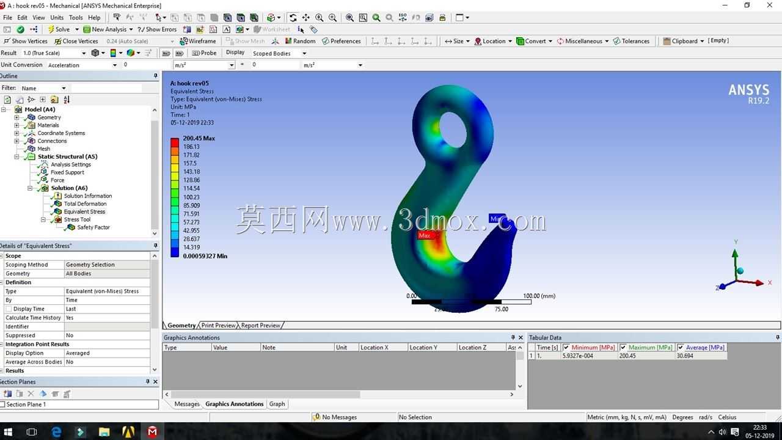
Task: Activate the Probe tool
Action: [x=204, y=53]
